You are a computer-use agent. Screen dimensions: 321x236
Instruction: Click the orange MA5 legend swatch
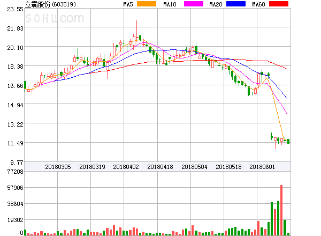[147, 4]
